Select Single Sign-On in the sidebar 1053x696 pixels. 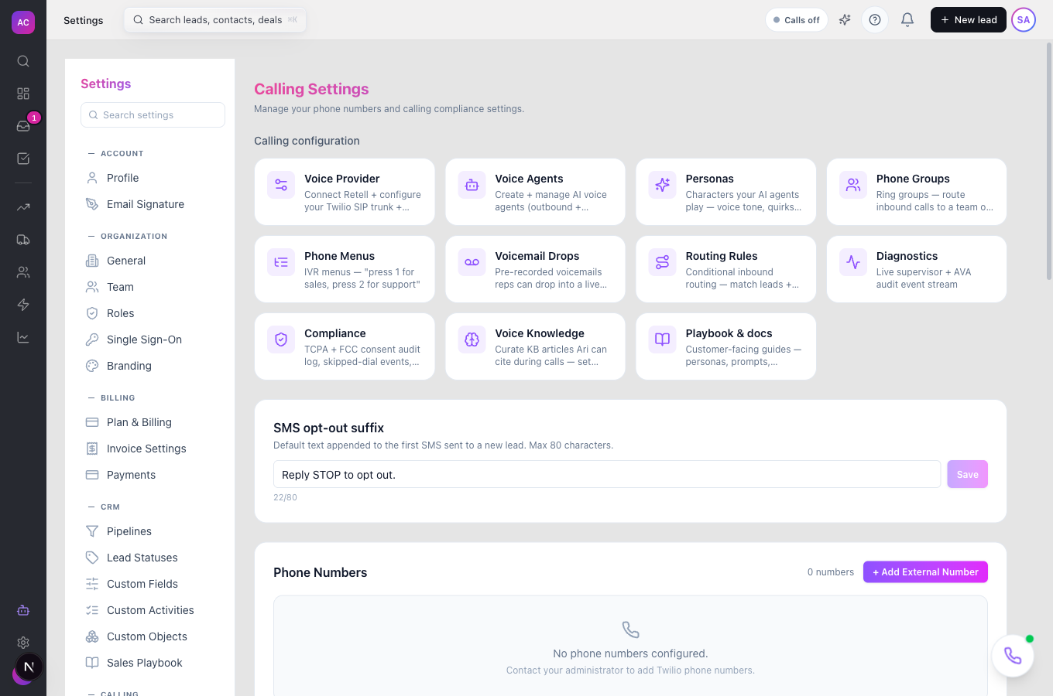tap(150, 339)
